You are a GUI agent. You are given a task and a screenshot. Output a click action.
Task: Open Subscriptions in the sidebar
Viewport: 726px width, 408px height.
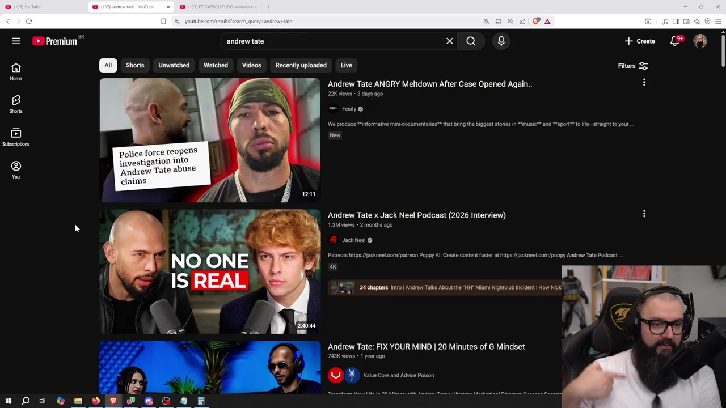tap(16, 137)
